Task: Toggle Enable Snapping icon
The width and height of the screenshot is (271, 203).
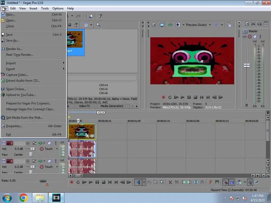Action: coord(225,182)
